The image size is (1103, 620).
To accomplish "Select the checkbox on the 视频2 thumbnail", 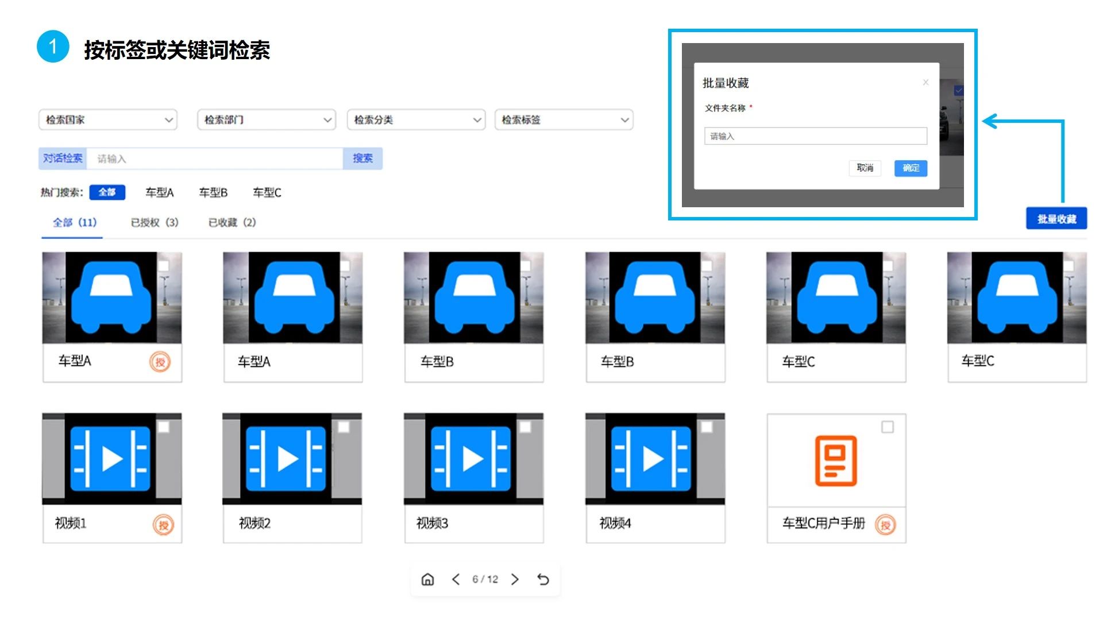I will click(x=344, y=427).
